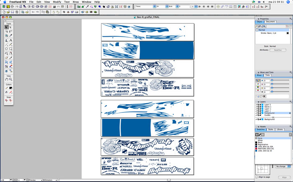Choose RGB mode icon in Mixer
293x182 pixels.
pyautogui.click(x=258, y=84)
